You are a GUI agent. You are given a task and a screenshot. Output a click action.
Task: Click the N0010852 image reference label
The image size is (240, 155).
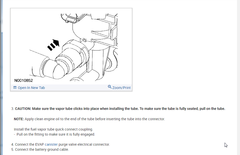[23, 80]
